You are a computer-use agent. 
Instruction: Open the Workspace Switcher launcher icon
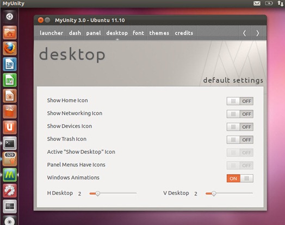10,207
